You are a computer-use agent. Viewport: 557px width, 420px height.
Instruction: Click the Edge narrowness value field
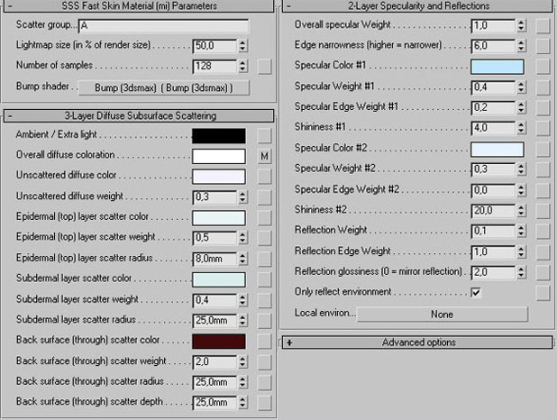[493, 46]
